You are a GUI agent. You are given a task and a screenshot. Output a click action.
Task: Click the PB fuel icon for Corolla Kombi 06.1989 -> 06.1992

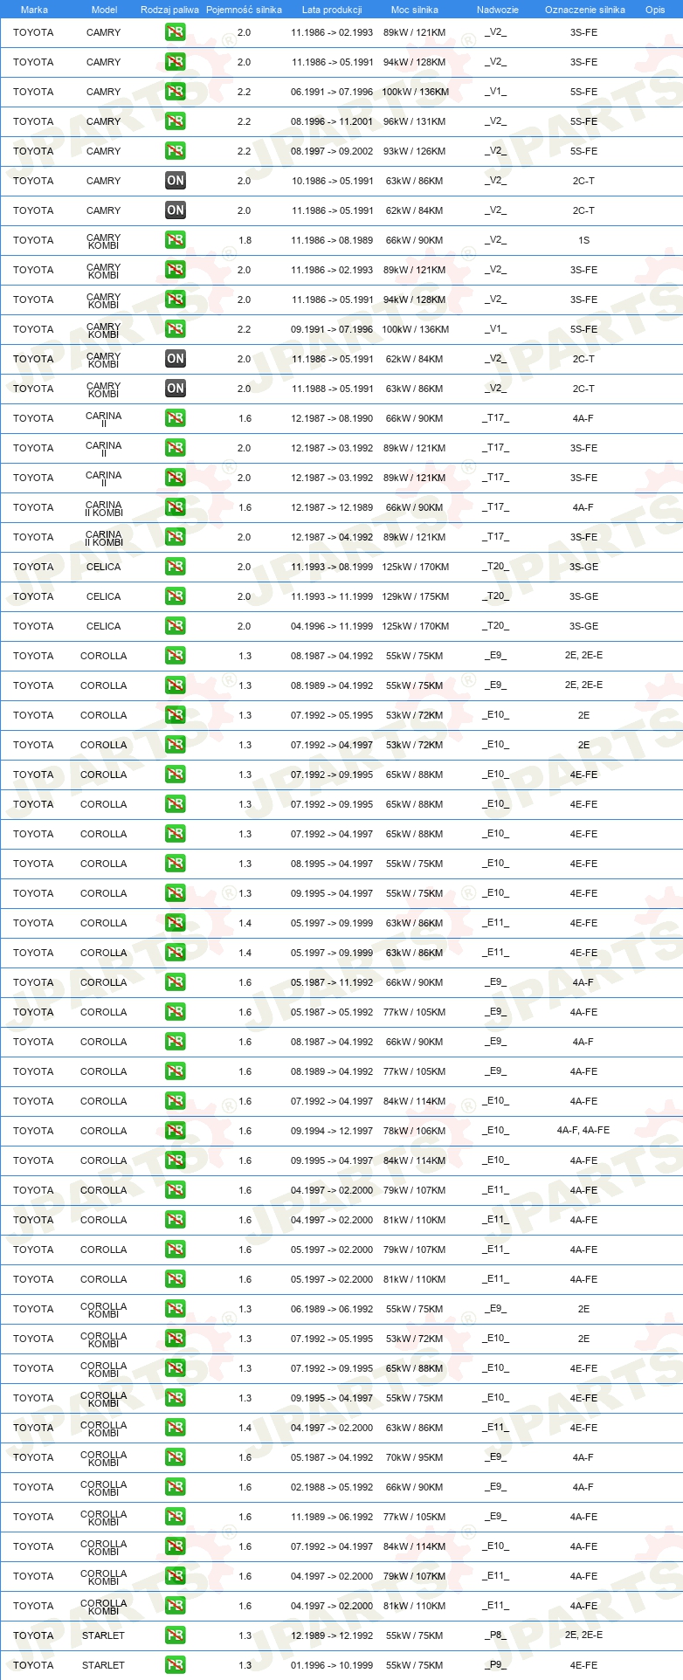point(176,1309)
